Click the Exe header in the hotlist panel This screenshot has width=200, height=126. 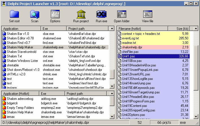click(52, 94)
